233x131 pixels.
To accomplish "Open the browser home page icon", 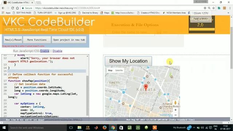I will pyautogui.click(x=17, y=8).
